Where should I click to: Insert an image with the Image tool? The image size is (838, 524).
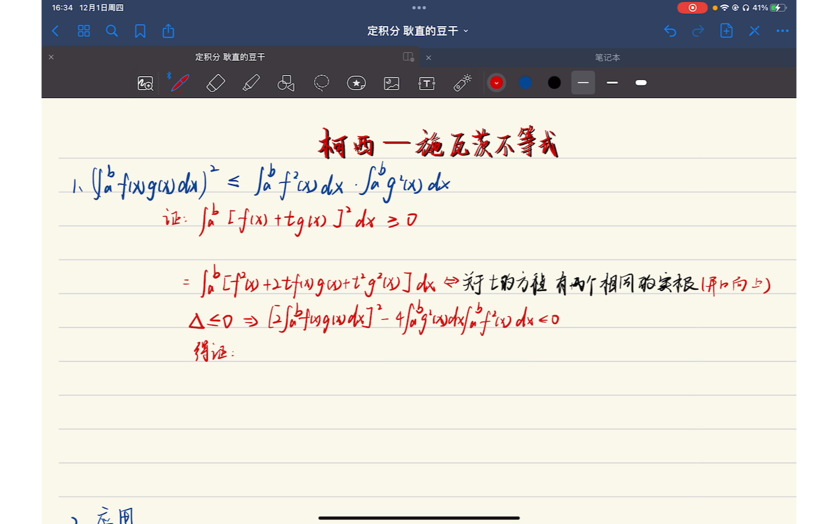click(x=391, y=83)
